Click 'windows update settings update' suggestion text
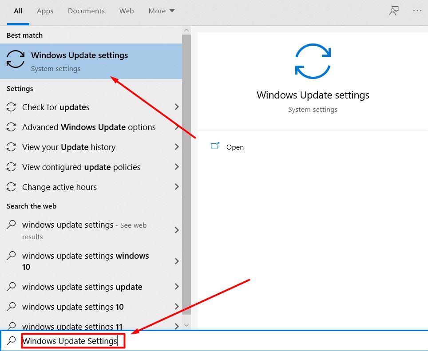 pyautogui.click(x=82, y=287)
